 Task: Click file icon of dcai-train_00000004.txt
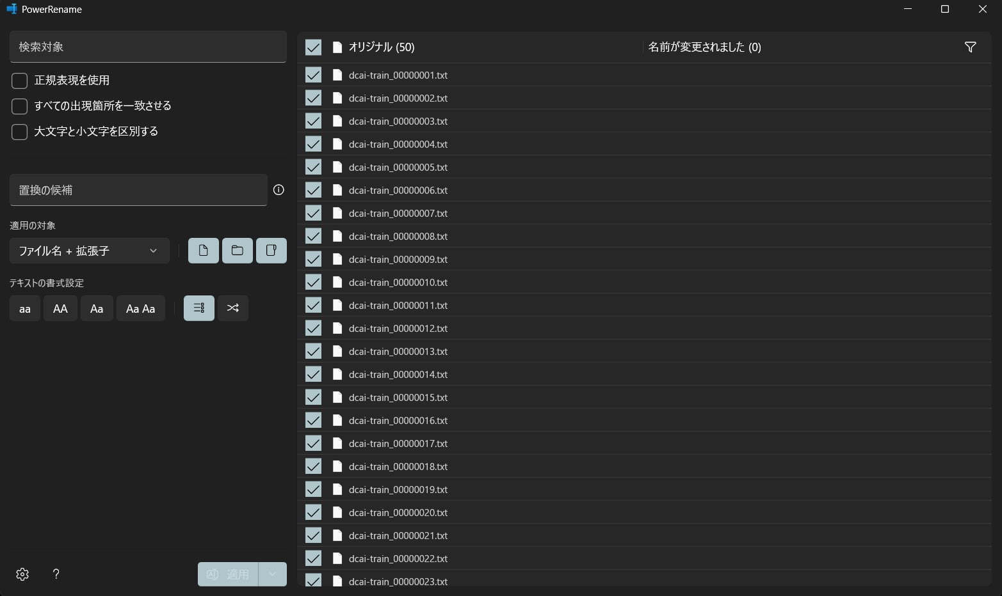[337, 144]
